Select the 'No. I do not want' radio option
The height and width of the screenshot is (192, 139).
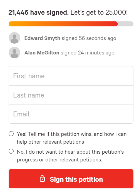[x=11, y=151]
